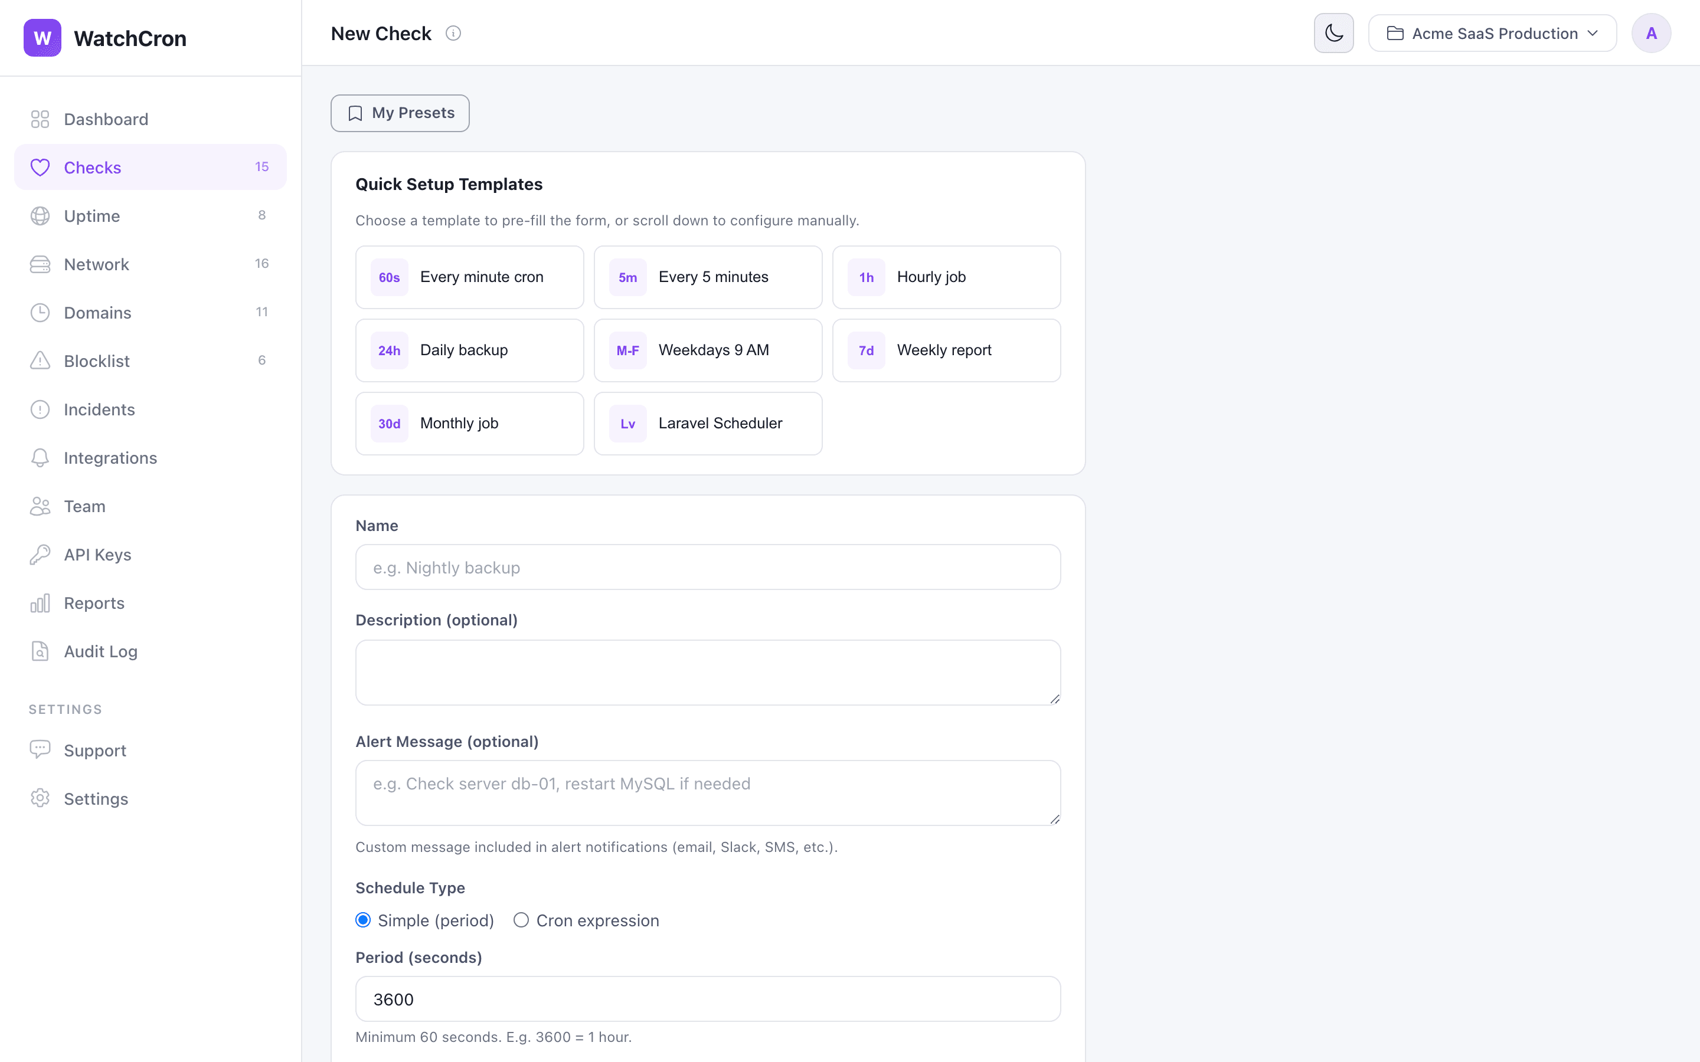Click the Period seconds field showing 3600
This screenshot has width=1700, height=1062.
pos(707,999)
